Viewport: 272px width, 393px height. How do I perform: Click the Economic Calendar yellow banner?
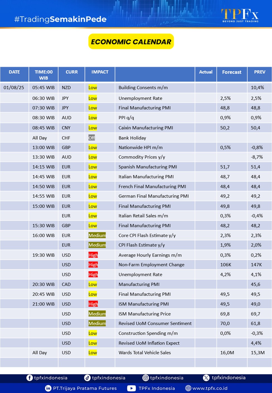131,42
